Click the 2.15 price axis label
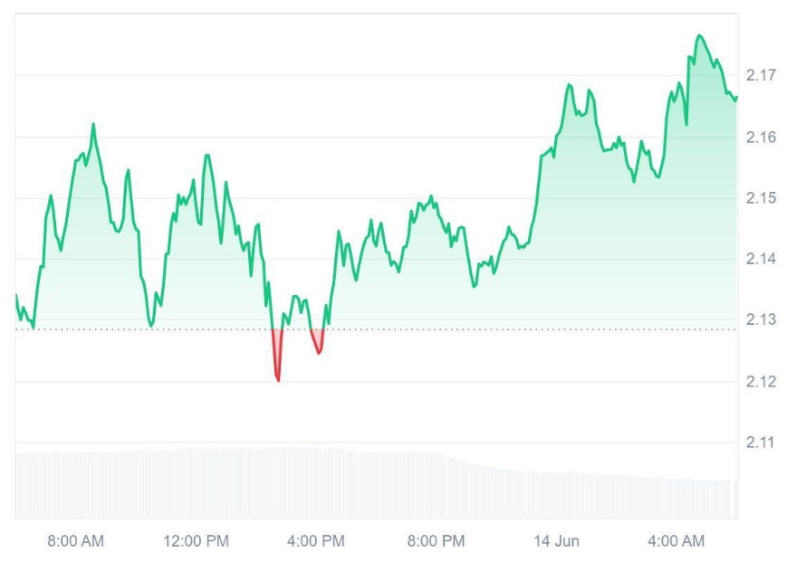The image size is (806, 581). (x=759, y=198)
